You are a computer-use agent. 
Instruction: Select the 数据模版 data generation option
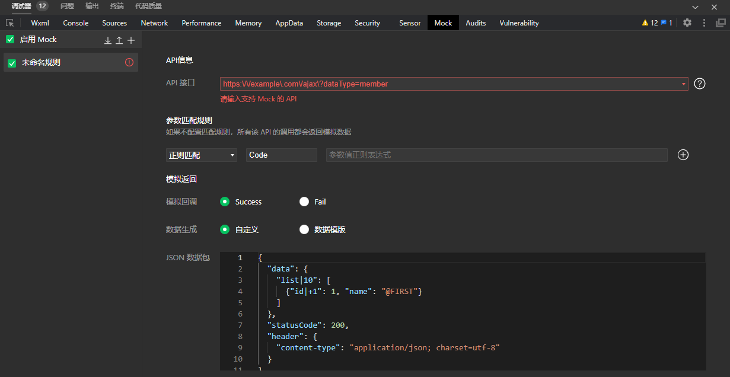pos(304,229)
